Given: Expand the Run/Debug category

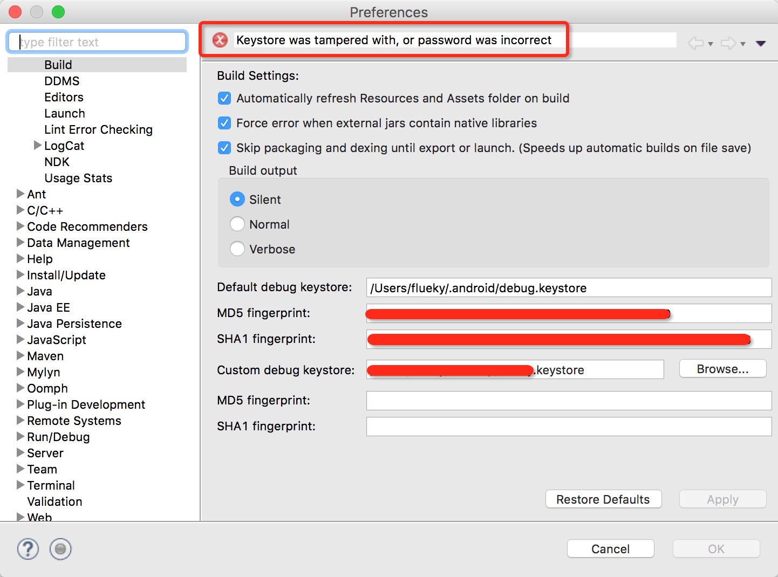Looking at the screenshot, I should pos(20,437).
